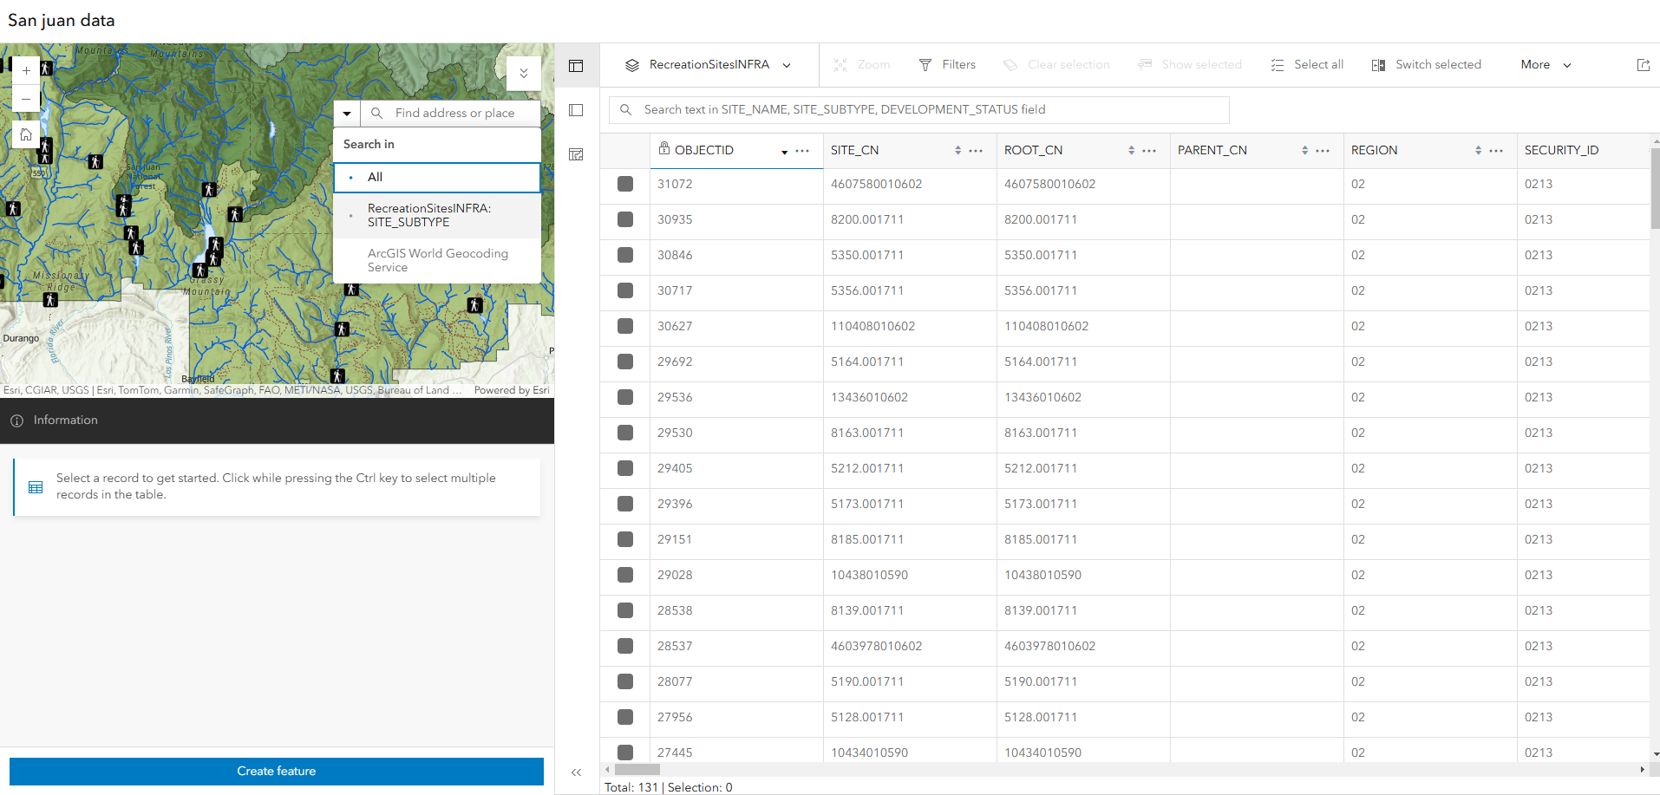Viewport: 1660px width, 795px height.
Task: Sort the ROOT_CN column
Action: click(x=1132, y=149)
